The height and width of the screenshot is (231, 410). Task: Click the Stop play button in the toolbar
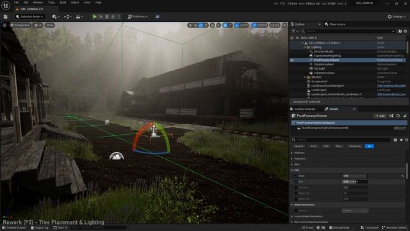coord(107,17)
